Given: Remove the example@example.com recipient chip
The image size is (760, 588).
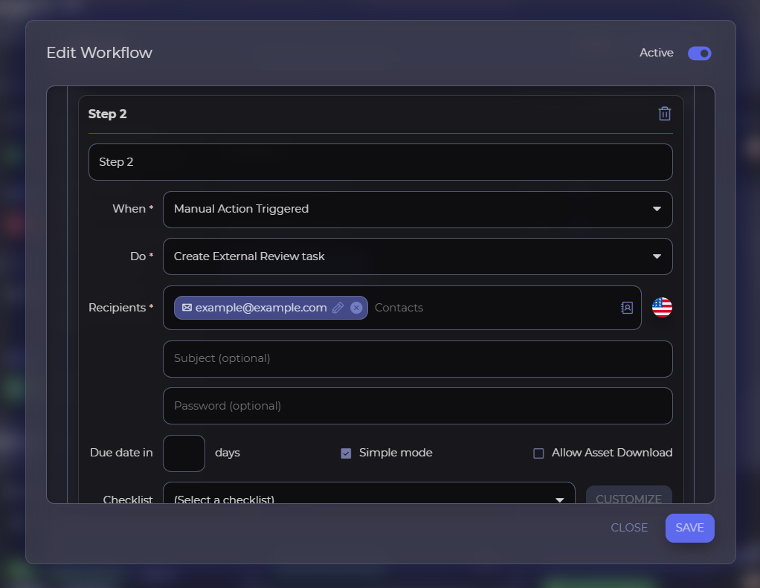Looking at the screenshot, I should [356, 308].
